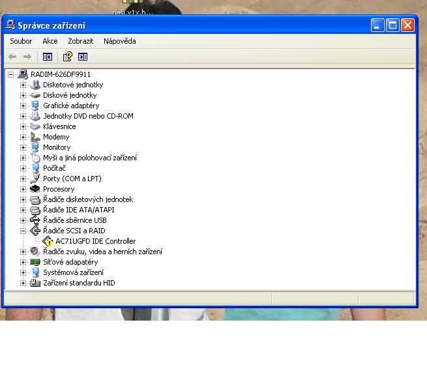Click the Properties help toolbar icon
Screen dimensions: 427x376
(x=68, y=57)
